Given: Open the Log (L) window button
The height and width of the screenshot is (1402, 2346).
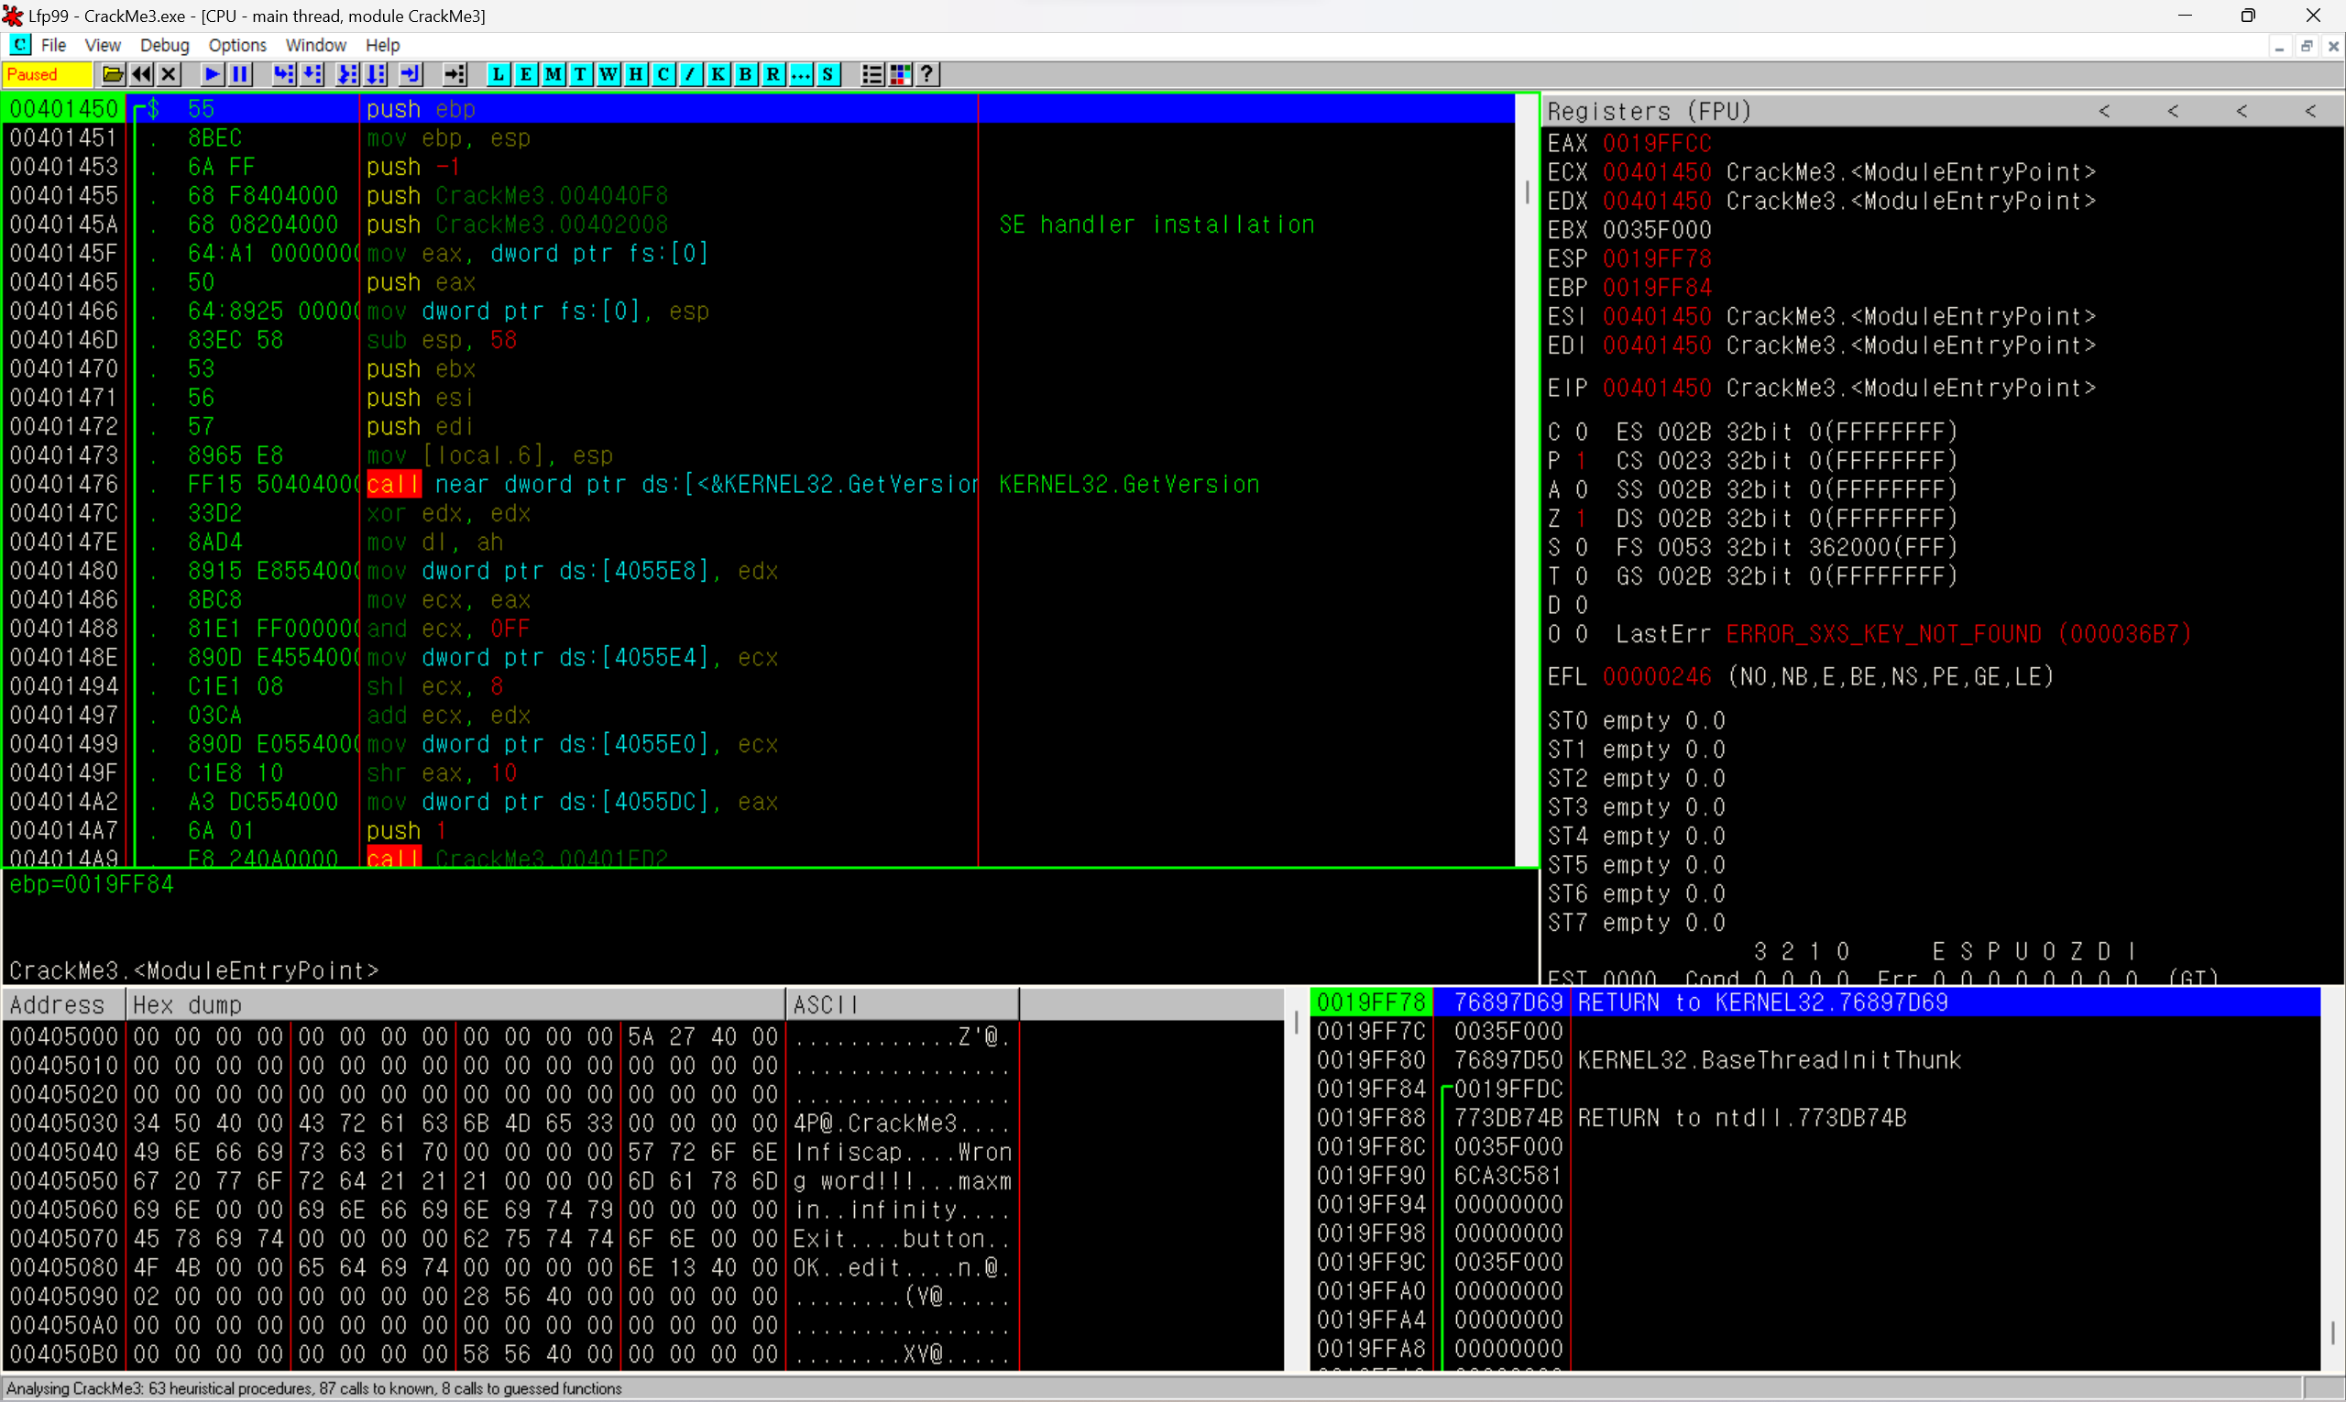Looking at the screenshot, I should point(499,74).
